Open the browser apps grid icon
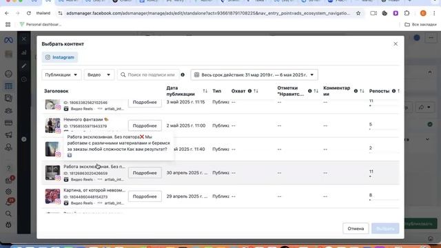Image resolution: width=441 pixels, height=248 pixels. click(x=8, y=25)
